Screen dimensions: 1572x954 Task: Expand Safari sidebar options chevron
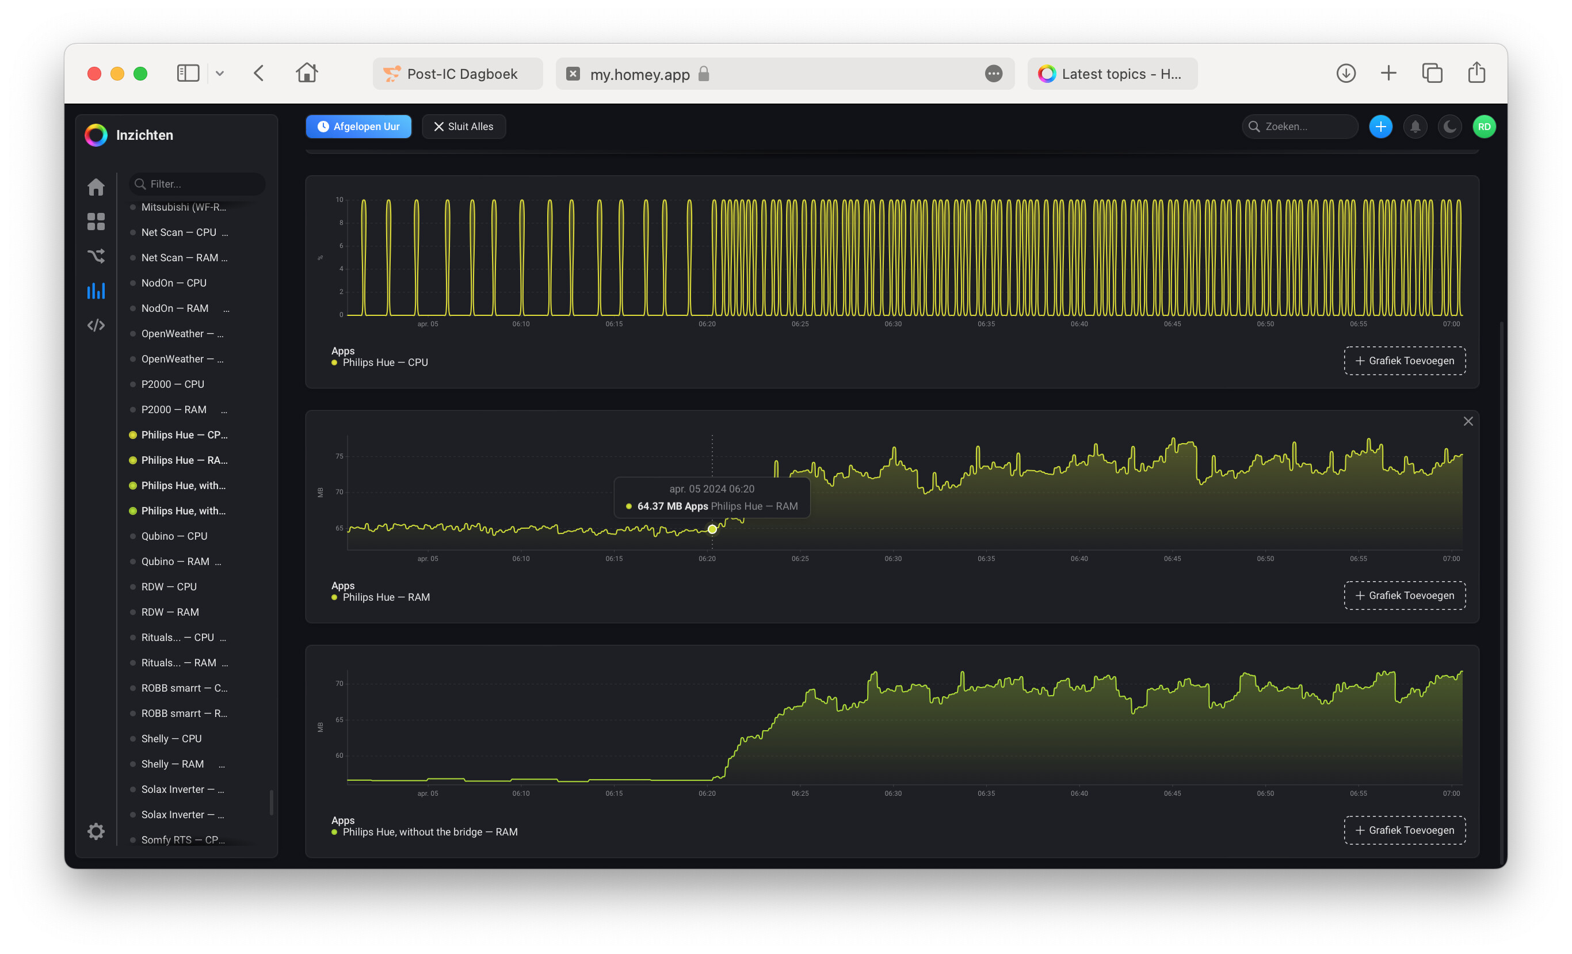coord(219,74)
